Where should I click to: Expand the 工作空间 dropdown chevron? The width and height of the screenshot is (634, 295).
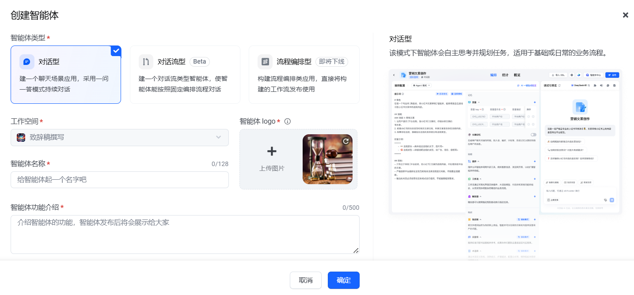[218, 137]
